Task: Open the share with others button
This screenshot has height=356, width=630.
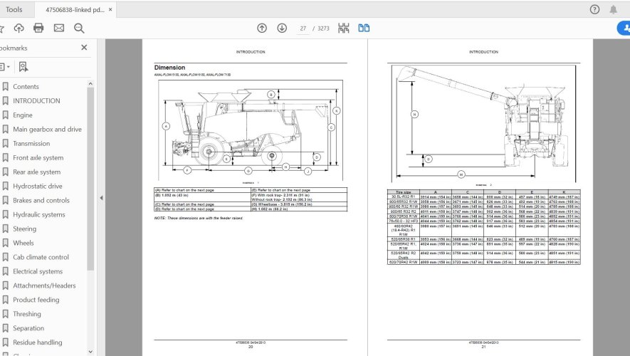Action: click(x=624, y=28)
